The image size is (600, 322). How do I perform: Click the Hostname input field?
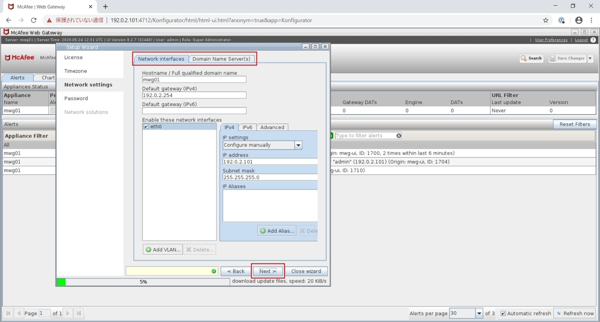[x=194, y=79]
